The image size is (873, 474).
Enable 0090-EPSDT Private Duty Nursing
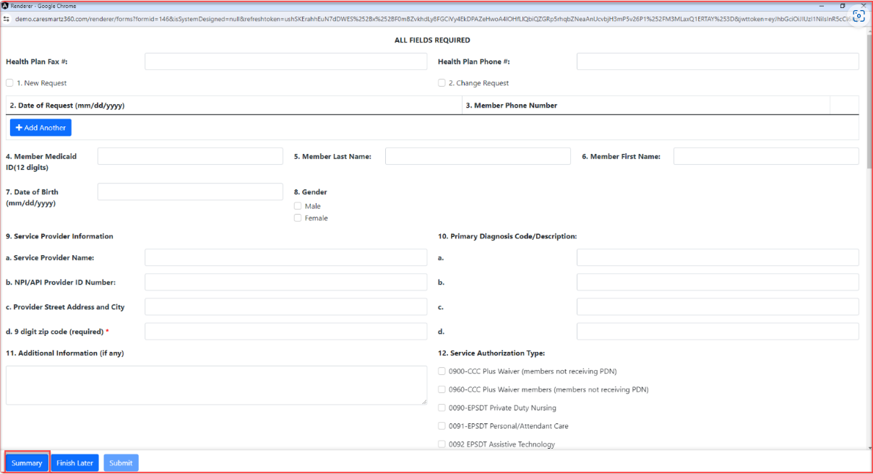[442, 408]
